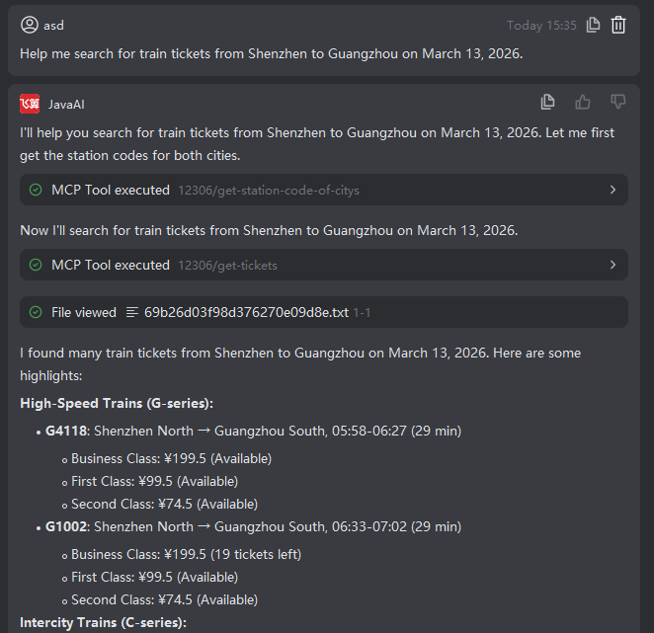This screenshot has height=633, width=654.
Task: Click the red JavaAI avatar logo
Action: click(x=30, y=104)
